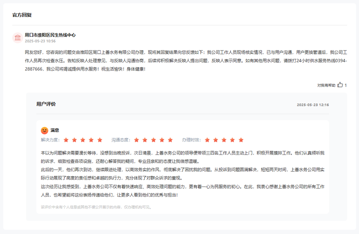Click the reply timestamp 2025-05-23 10:56

click(40, 41)
